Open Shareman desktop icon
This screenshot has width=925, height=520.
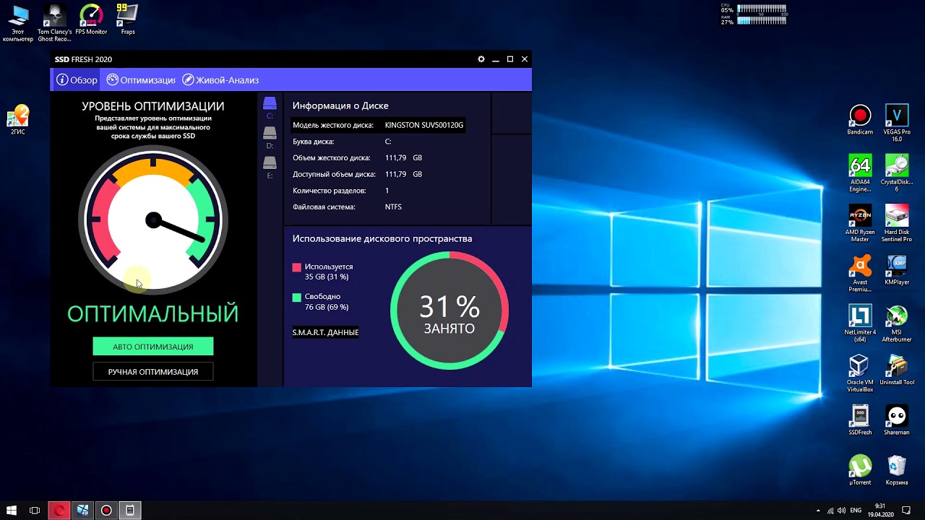point(896,420)
